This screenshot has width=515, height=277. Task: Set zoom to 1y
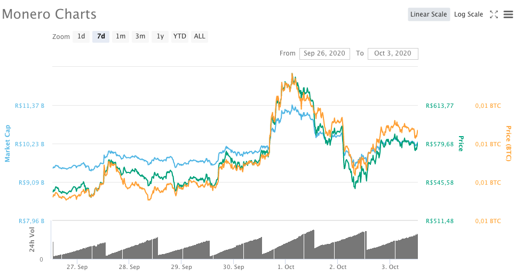pos(160,36)
